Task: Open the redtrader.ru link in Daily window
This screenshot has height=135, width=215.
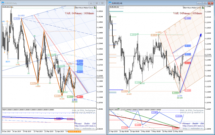Action: (85, 128)
